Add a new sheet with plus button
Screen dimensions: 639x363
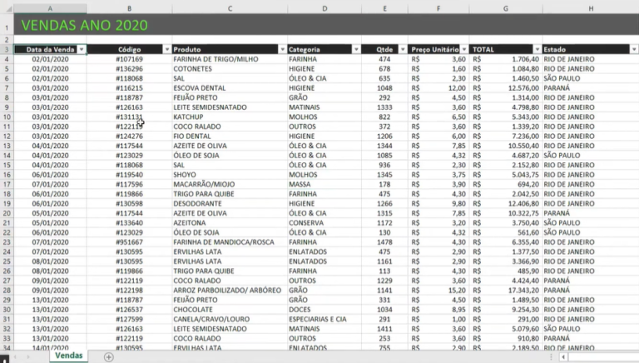point(108,356)
